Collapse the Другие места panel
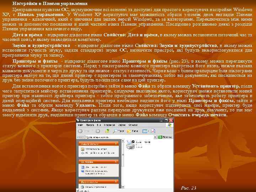256x192 pixels. pos(116,182)
